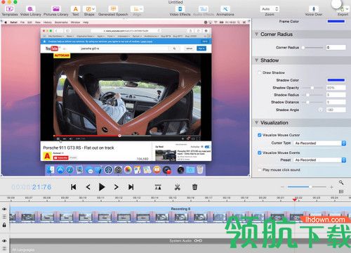Zoom in the timeline with plus

[331, 187]
